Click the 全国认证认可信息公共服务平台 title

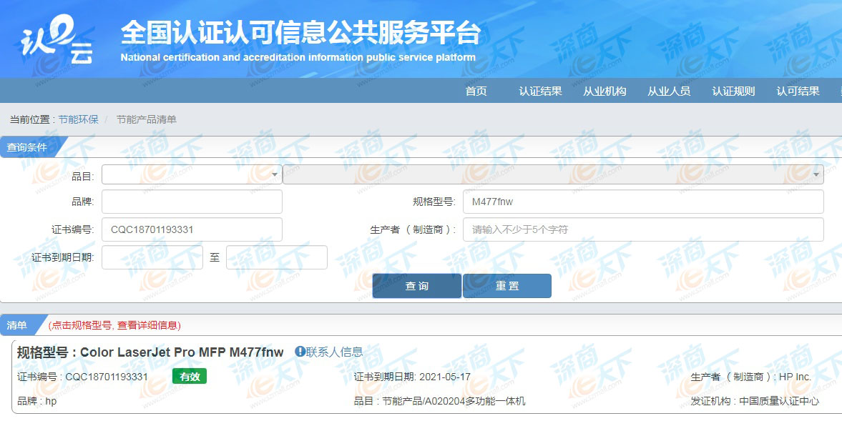tap(300, 34)
